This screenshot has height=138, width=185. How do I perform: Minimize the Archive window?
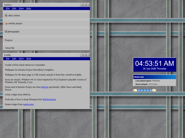pos(82,5)
